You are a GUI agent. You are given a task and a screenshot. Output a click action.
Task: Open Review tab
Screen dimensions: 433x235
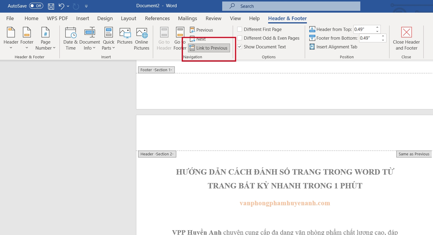click(213, 18)
